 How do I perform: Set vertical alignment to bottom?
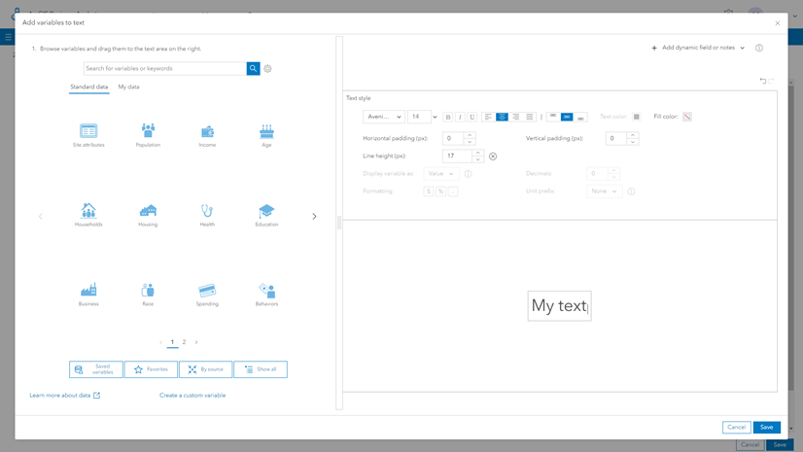[580, 117]
